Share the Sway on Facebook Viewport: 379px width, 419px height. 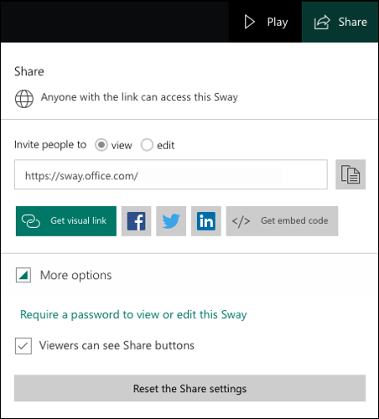(x=136, y=221)
